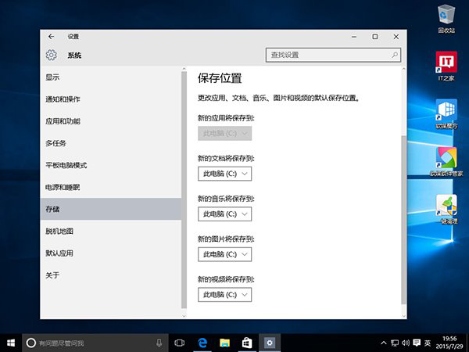Open 默认应用 settings page
This screenshot has height=352, width=469.
tap(59, 253)
